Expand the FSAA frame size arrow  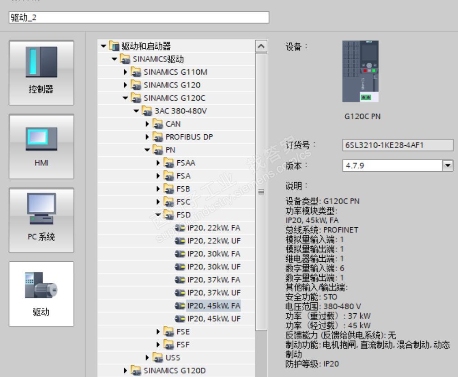[158, 163]
